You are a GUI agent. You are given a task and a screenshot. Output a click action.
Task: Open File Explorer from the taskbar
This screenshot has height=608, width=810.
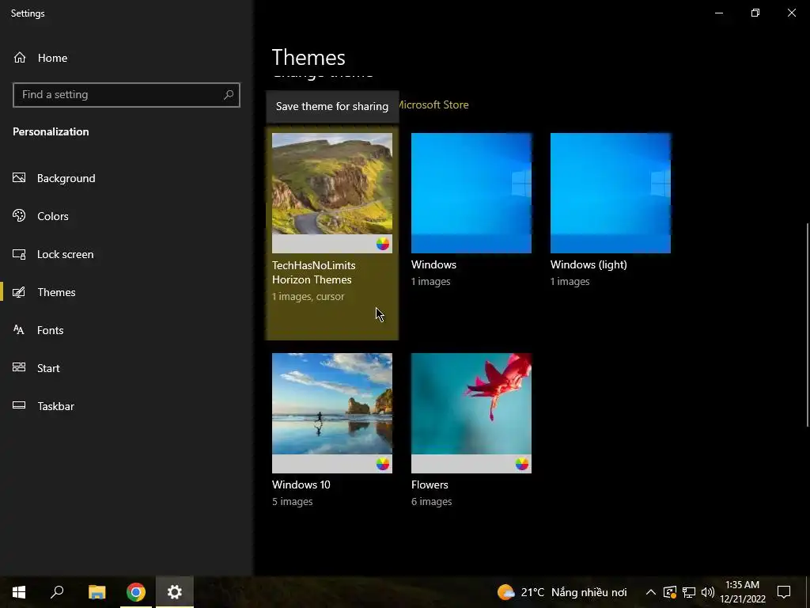pyautogui.click(x=97, y=592)
